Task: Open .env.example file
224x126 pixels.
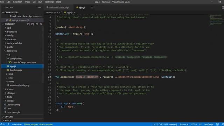Action: click(x=14, y=112)
